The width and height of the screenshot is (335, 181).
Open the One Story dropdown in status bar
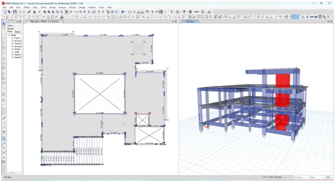click(300, 177)
